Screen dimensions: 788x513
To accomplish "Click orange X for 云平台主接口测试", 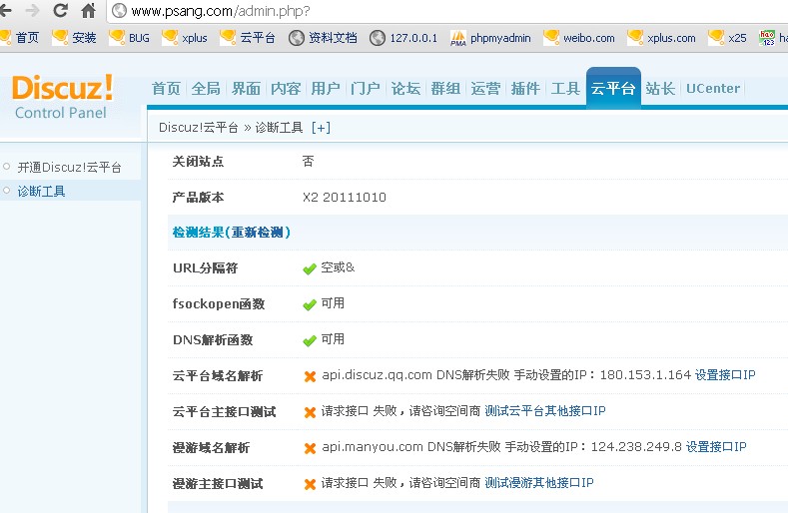I will click(x=310, y=412).
